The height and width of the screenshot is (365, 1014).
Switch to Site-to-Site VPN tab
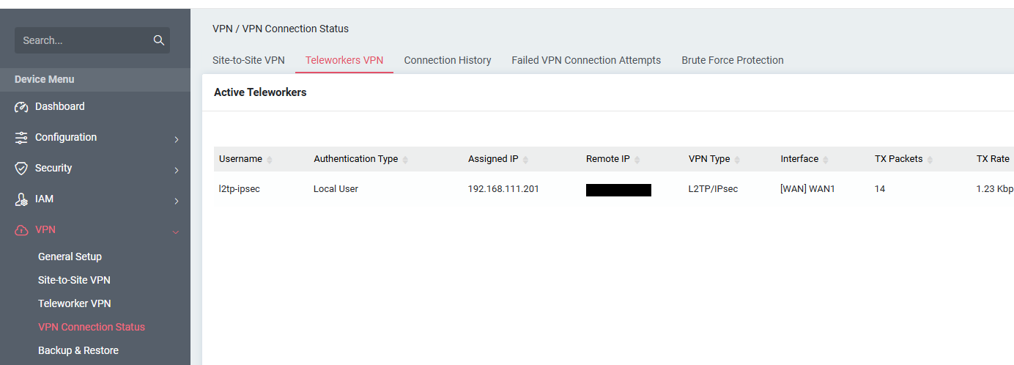(248, 60)
